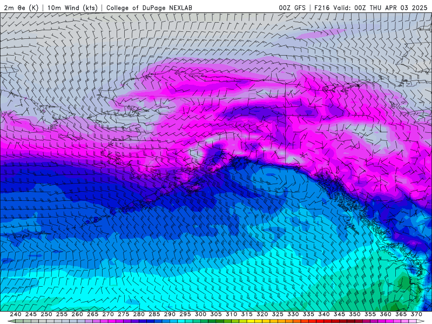Click the 305 legend value

(x=216, y=314)
